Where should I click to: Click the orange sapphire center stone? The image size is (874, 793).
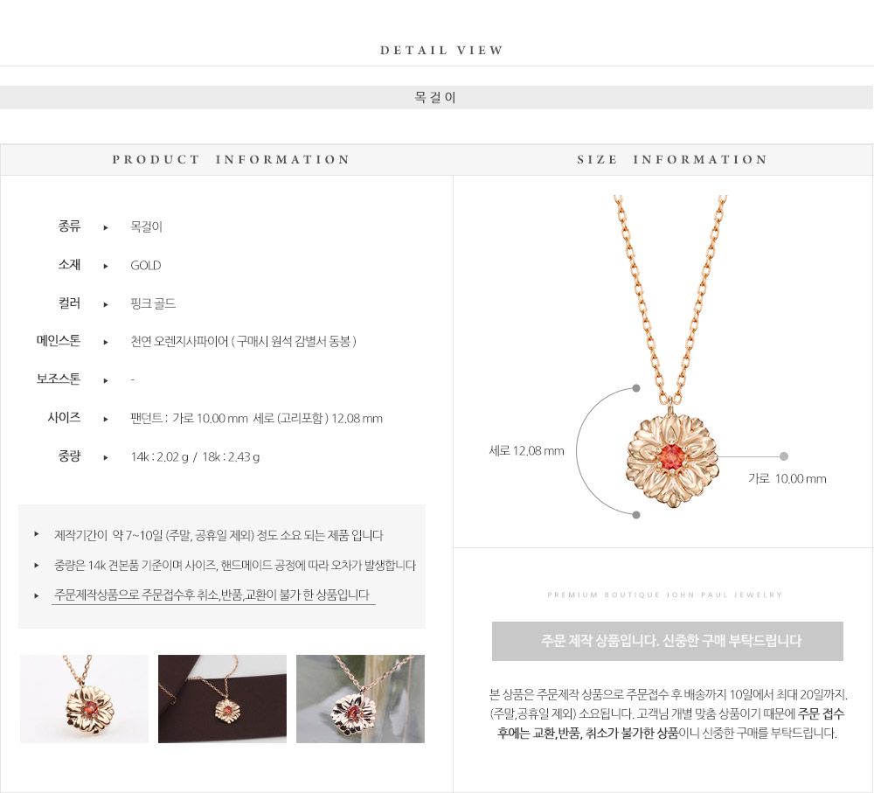coord(672,456)
